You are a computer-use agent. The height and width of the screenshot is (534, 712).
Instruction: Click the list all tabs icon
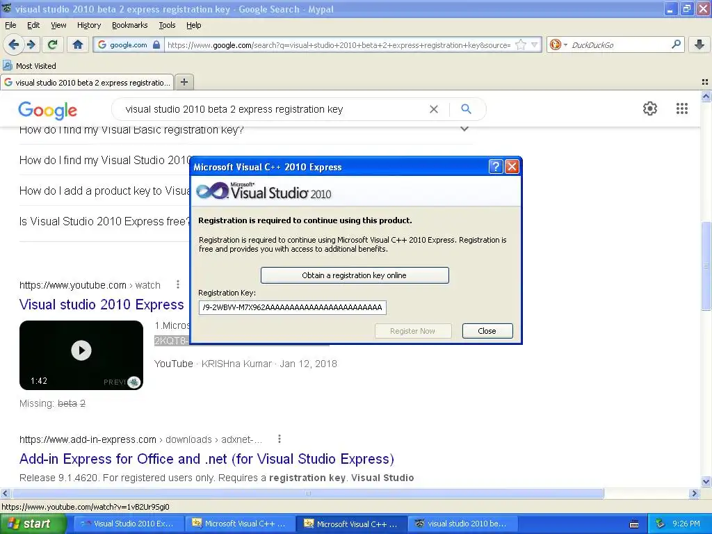click(705, 82)
